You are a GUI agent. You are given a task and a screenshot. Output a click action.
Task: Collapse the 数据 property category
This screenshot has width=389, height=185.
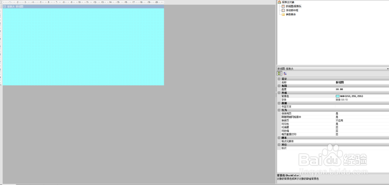click(x=279, y=103)
